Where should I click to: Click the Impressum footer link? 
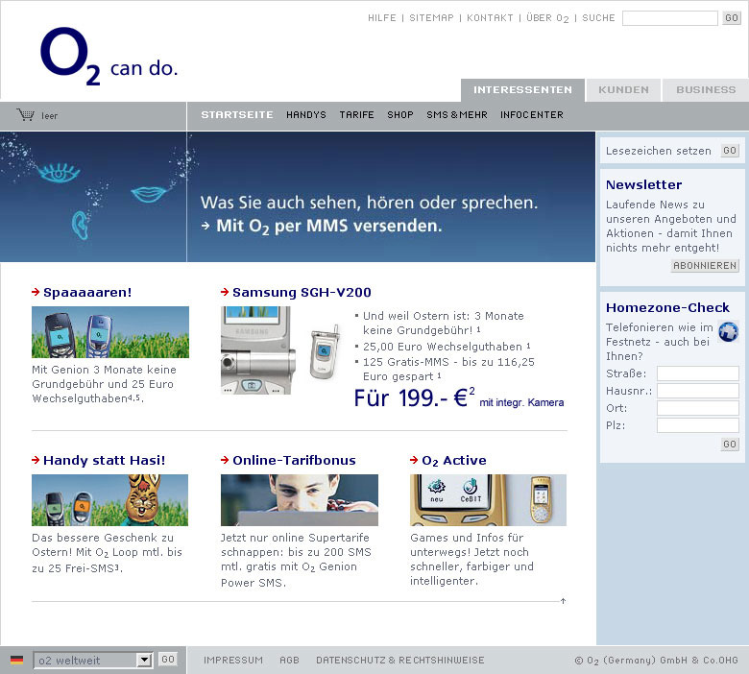point(233,661)
